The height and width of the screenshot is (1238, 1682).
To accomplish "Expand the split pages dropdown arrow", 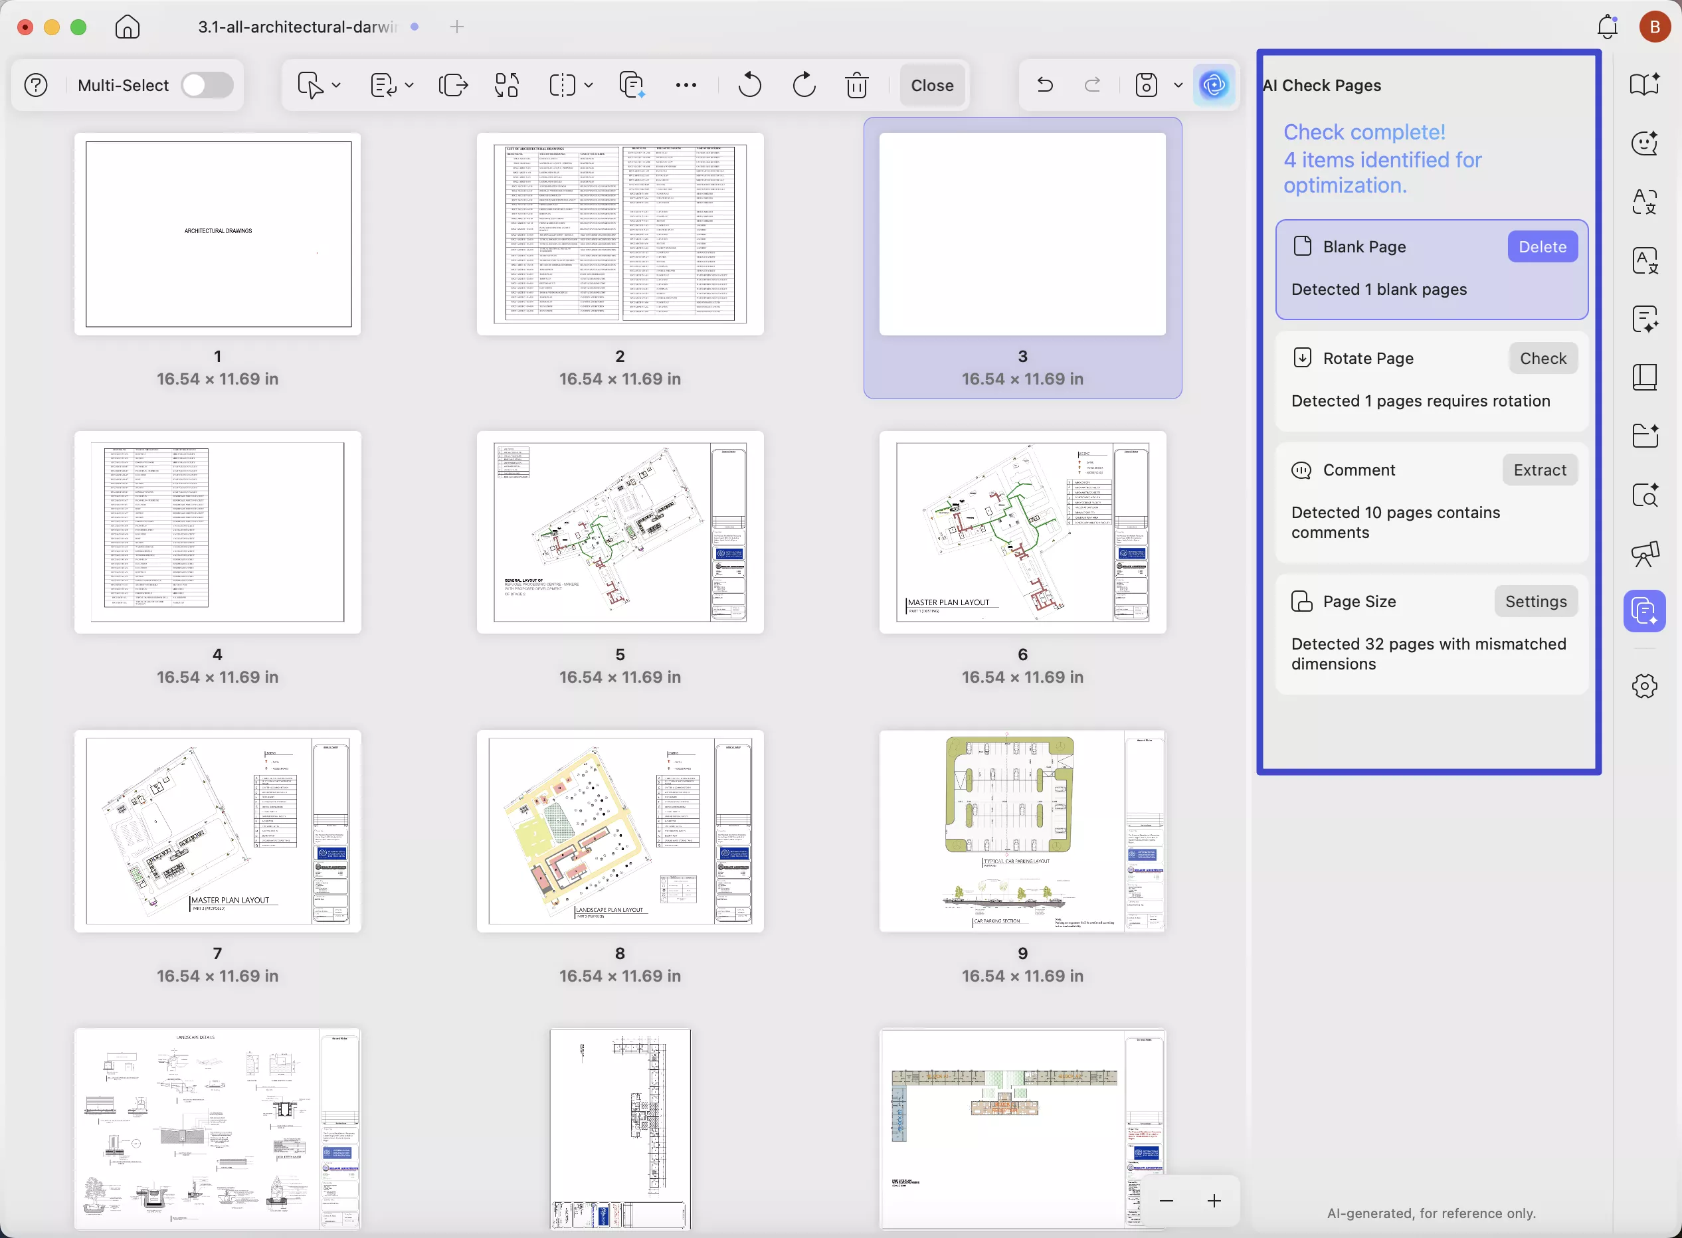I will coord(589,86).
